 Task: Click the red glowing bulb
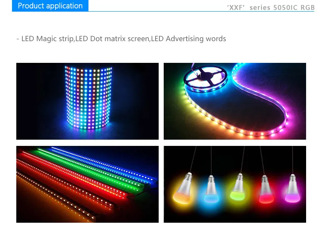click(x=266, y=190)
